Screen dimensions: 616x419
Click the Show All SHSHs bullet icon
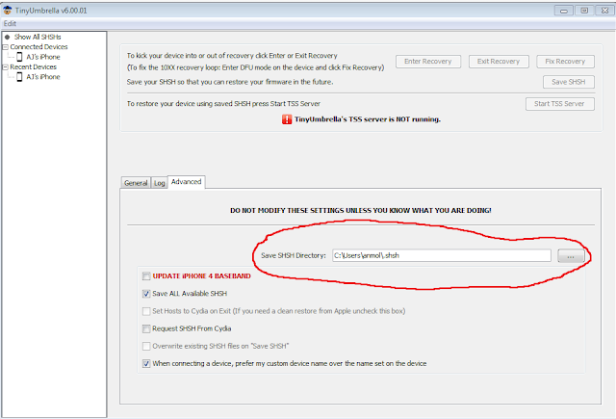[7, 37]
